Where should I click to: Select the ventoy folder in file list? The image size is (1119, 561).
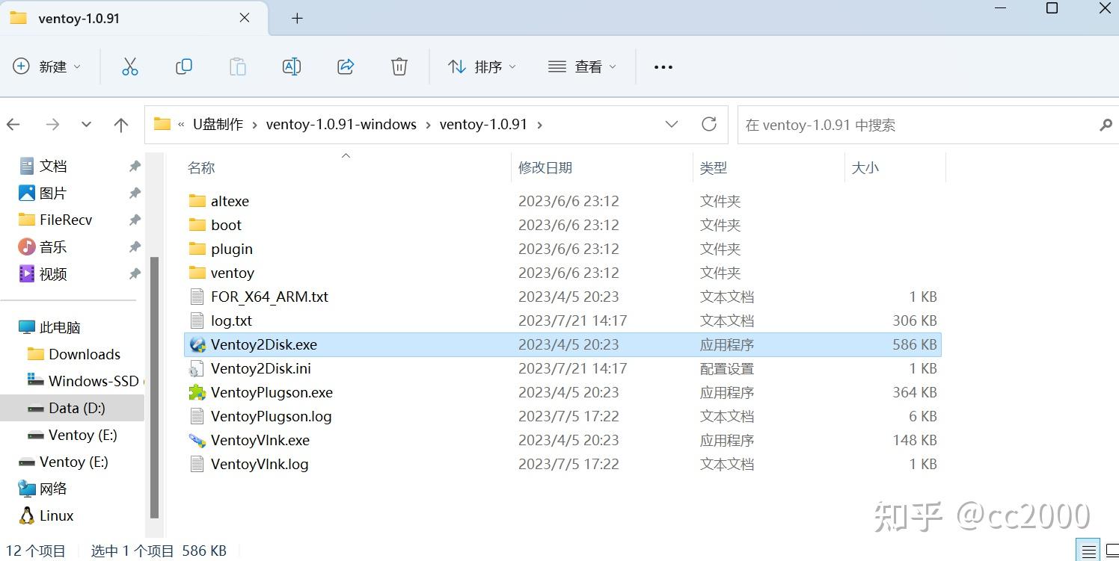coord(562,273)
